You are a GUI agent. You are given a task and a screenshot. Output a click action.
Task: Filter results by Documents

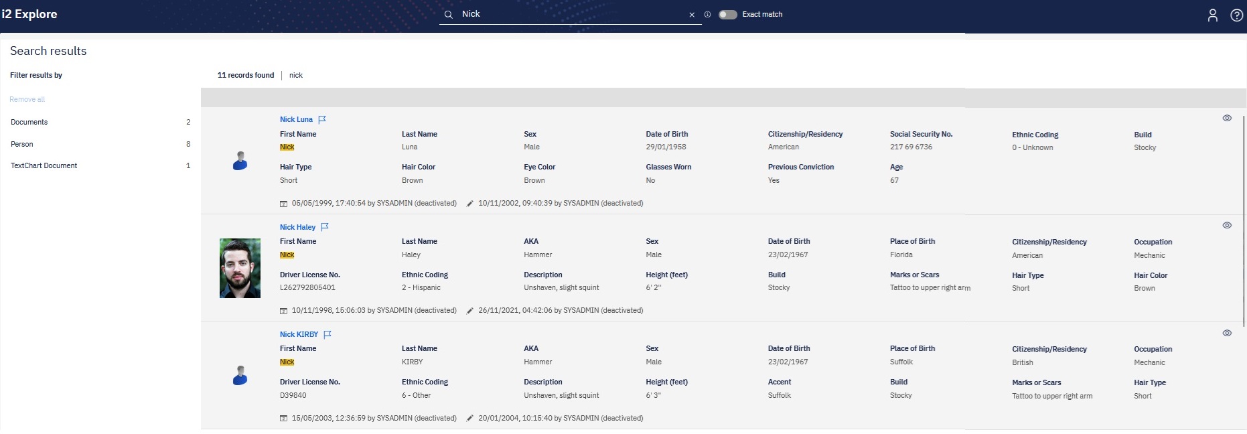tap(100, 122)
